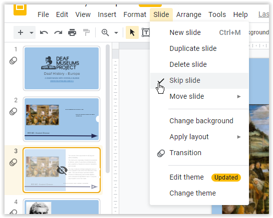Image resolution: width=273 pixels, height=218 pixels.
Task: Open the File menu
Action: tap(43, 14)
